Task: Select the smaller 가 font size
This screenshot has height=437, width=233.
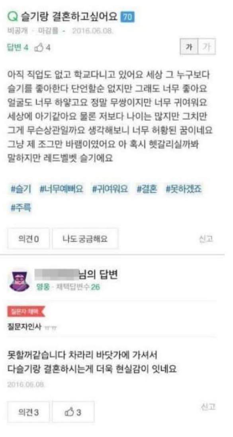Action: pyautogui.click(x=189, y=47)
